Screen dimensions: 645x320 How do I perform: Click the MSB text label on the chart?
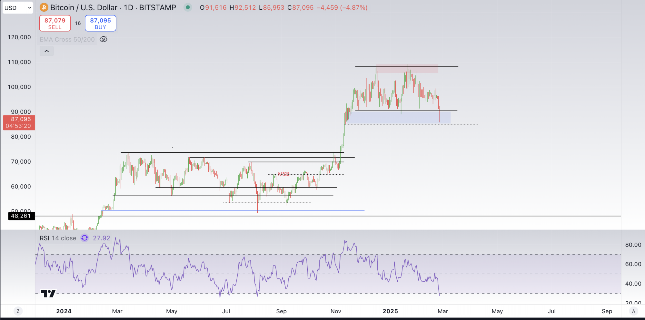[x=284, y=174]
